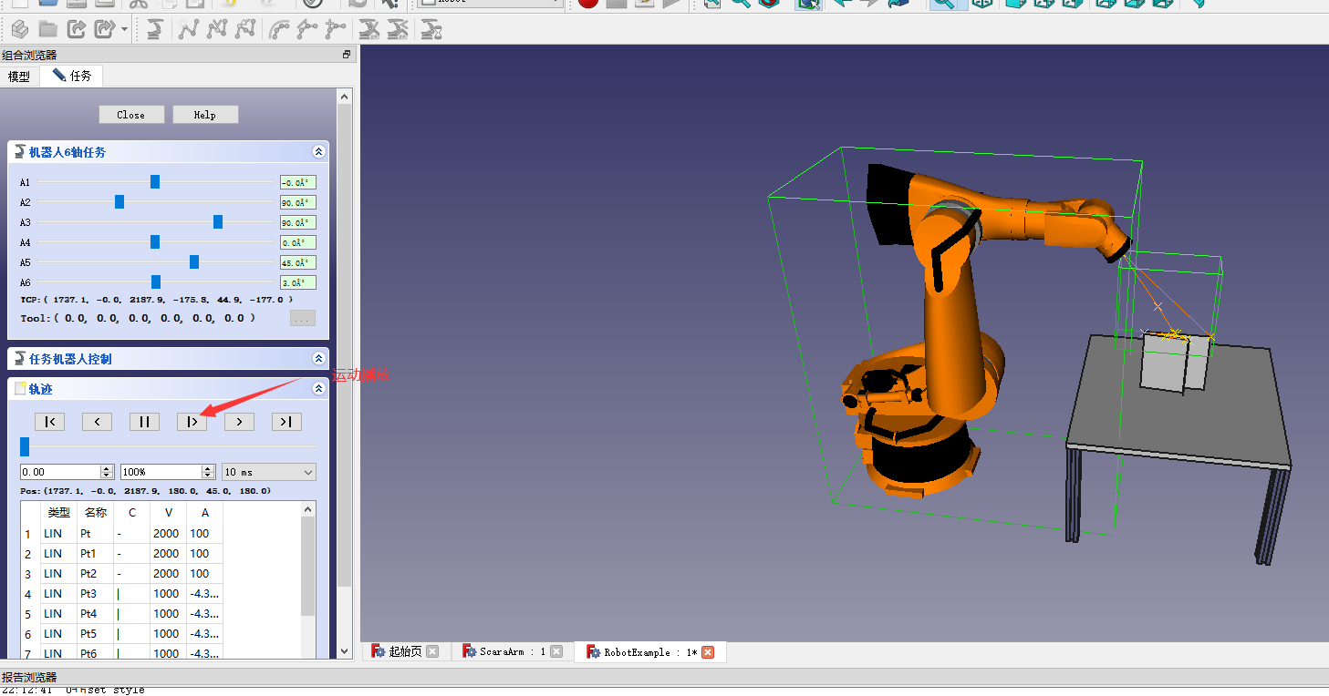
Task: Click the A5 axis slider handle
Action: click(x=194, y=262)
